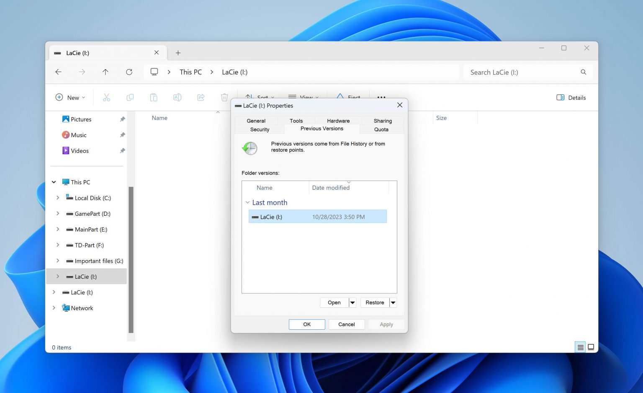The width and height of the screenshot is (643, 393).
Task: Collapse the Last month group
Action: click(248, 202)
